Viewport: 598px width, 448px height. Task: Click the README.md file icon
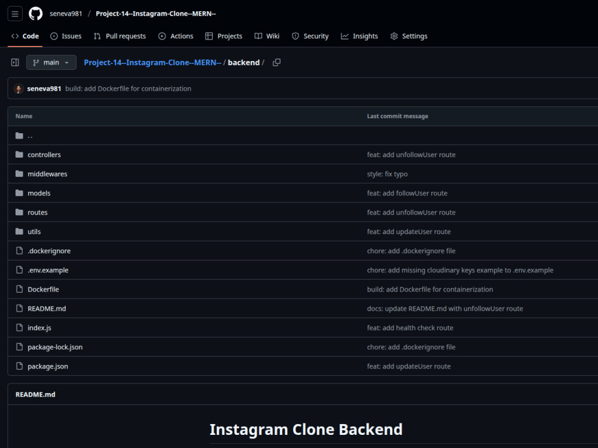(20, 309)
